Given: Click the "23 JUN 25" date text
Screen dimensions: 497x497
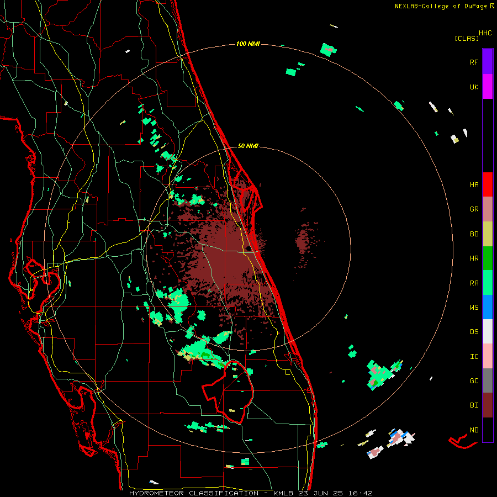Looking at the screenshot, I should [321, 493].
